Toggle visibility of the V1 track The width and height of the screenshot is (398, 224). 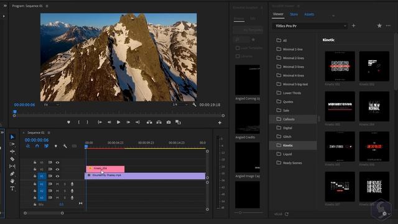[x=58, y=176]
